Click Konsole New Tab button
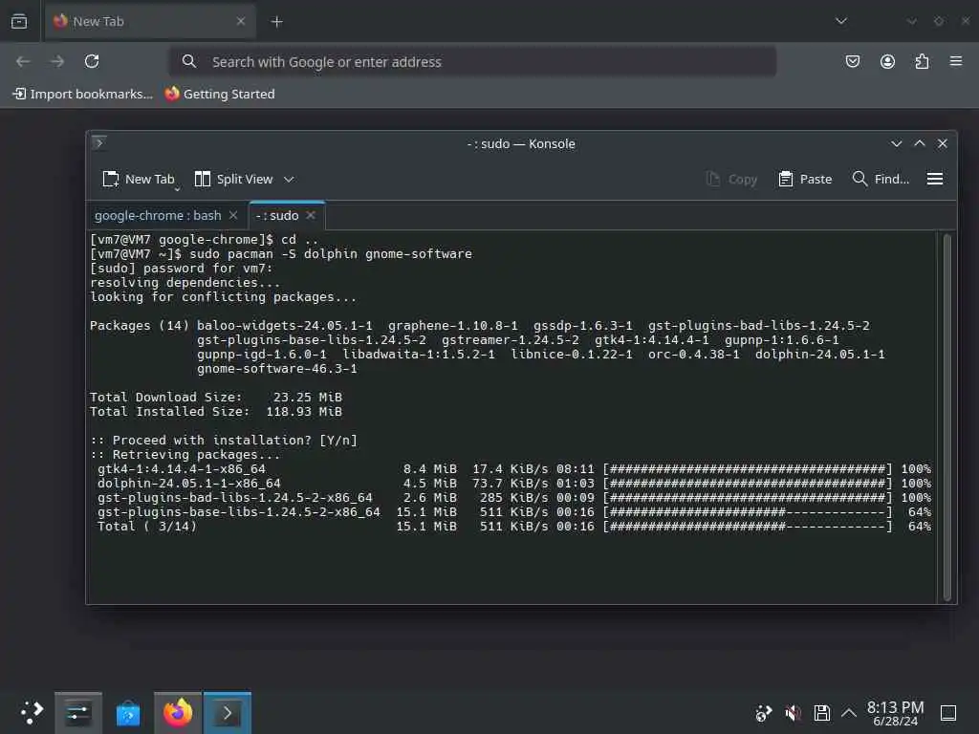The width and height of the screenshot is (979, 734). [139, 179]
